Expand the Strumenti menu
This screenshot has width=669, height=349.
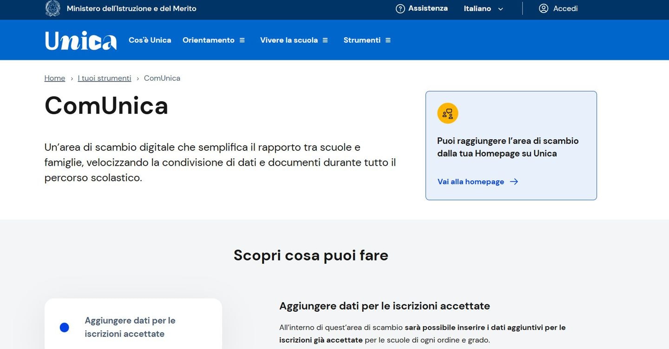click(x=367, y=40)
